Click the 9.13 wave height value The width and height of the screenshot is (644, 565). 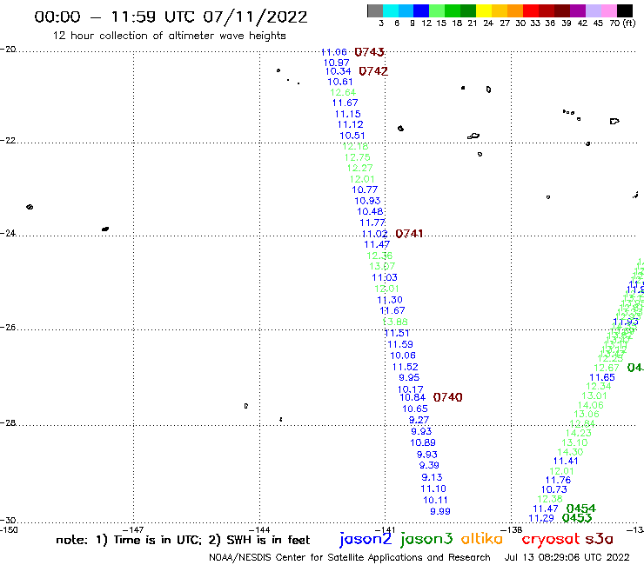(432, 477)
